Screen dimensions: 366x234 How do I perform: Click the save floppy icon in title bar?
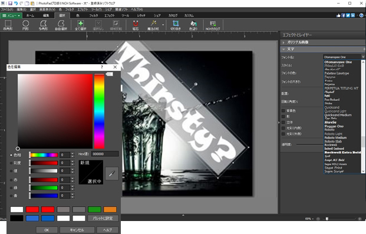pyautogui.click(x=10, y=4)
